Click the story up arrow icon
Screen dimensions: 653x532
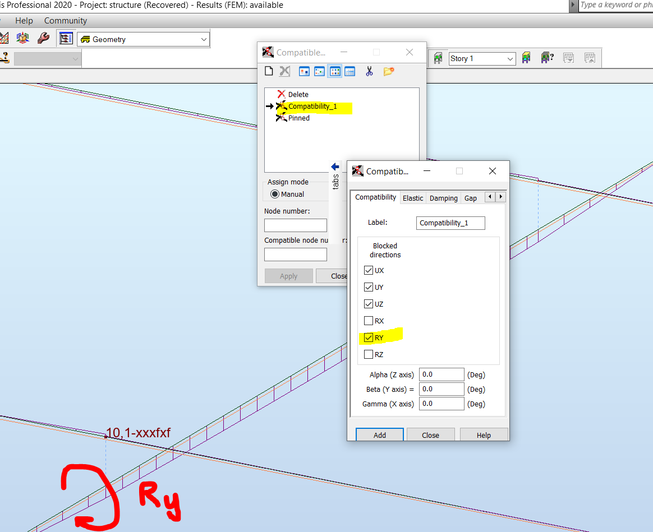coord(590,58)
